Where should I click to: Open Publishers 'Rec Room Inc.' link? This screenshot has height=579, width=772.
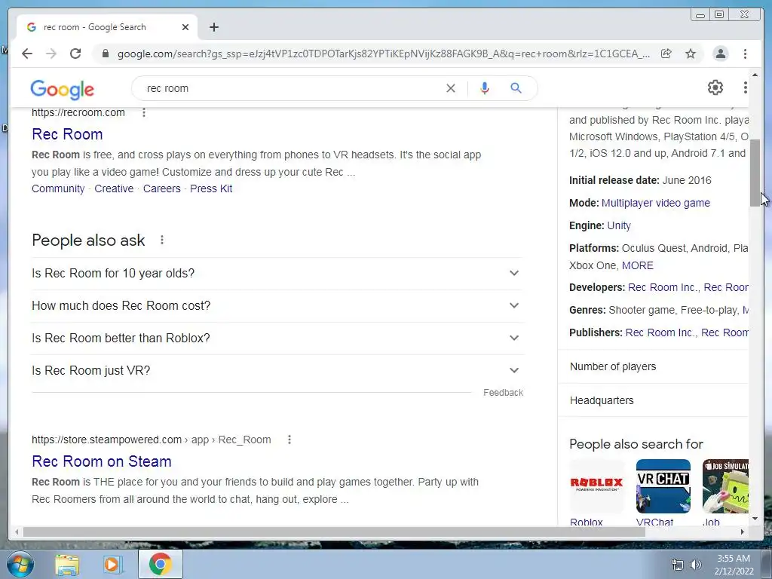660,332
